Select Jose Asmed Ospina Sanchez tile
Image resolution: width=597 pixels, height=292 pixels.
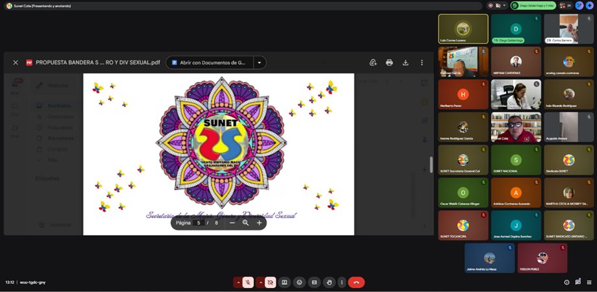(516, 225)
